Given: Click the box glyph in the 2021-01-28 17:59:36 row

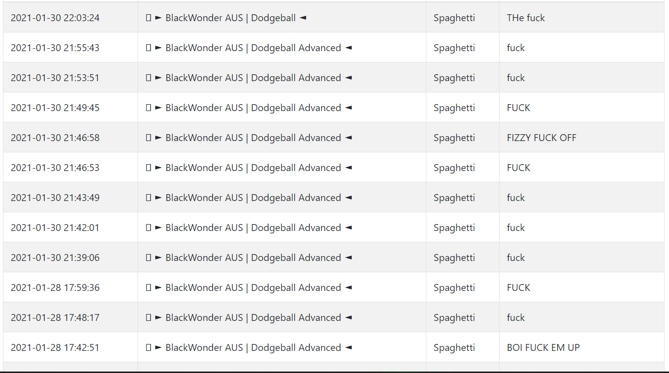Looking at the screenshot, I should (x=148, y=287).
